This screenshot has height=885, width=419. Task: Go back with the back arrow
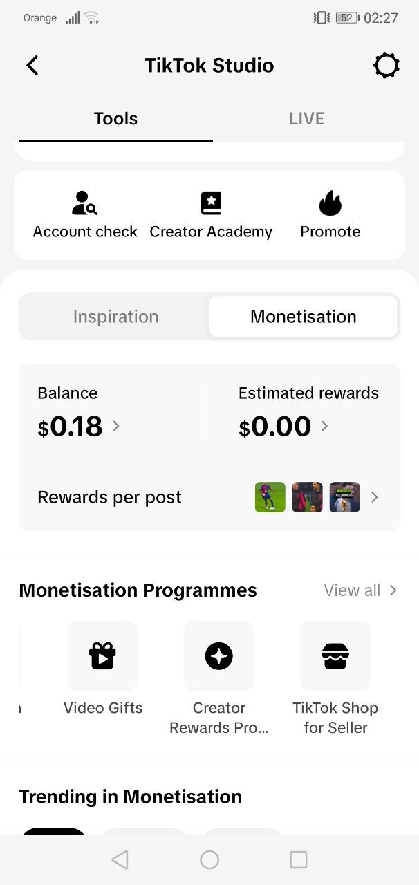[32, 66]
